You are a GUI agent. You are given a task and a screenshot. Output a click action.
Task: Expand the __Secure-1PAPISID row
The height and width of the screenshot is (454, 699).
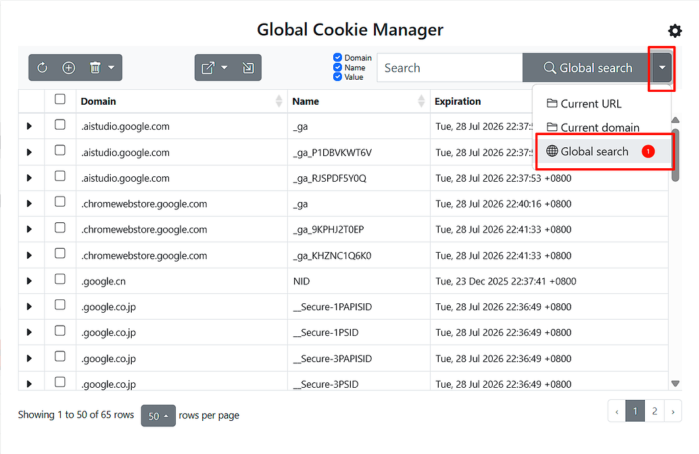coord(30,307)
